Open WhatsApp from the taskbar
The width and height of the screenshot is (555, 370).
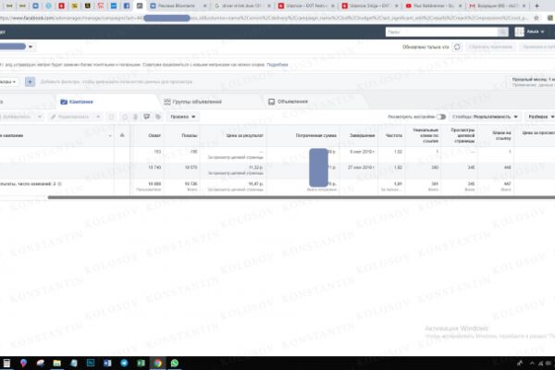coord(175,363)
